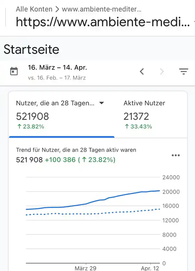Click the blue metric indicator bar under 521908

click(62, 137)
